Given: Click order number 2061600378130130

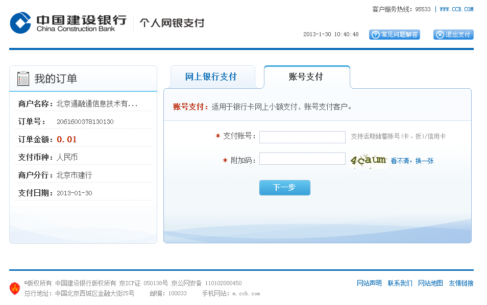Looking at the screenshot, I should click(x=85, y=121).
